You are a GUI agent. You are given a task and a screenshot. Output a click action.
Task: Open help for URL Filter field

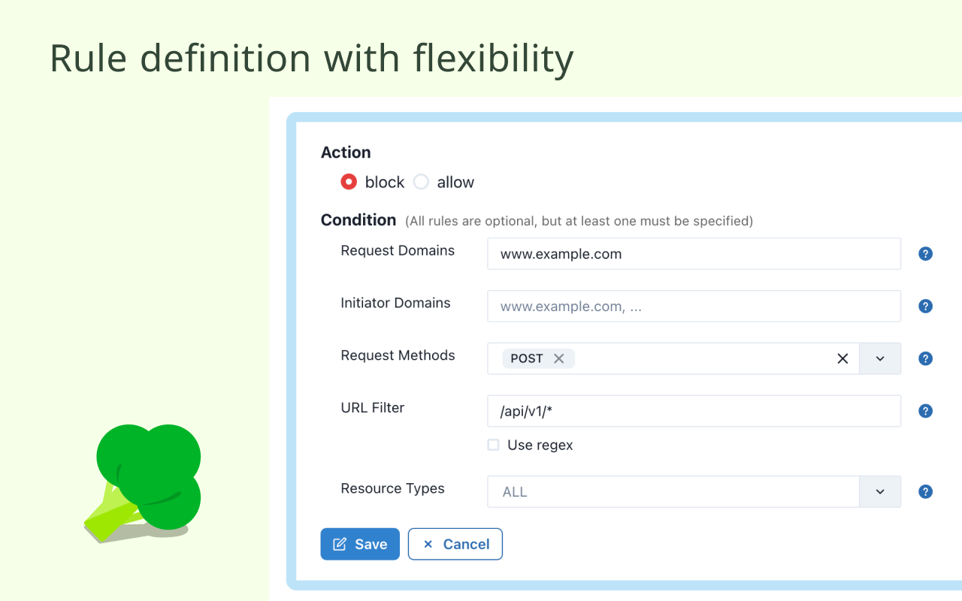click(x=925, y=411)
